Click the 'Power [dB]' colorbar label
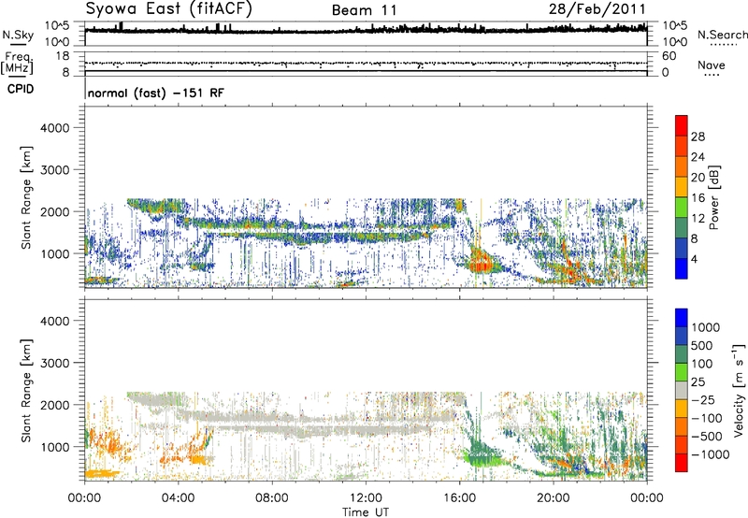This screenshot has height=518, width=748. point(713,197)
